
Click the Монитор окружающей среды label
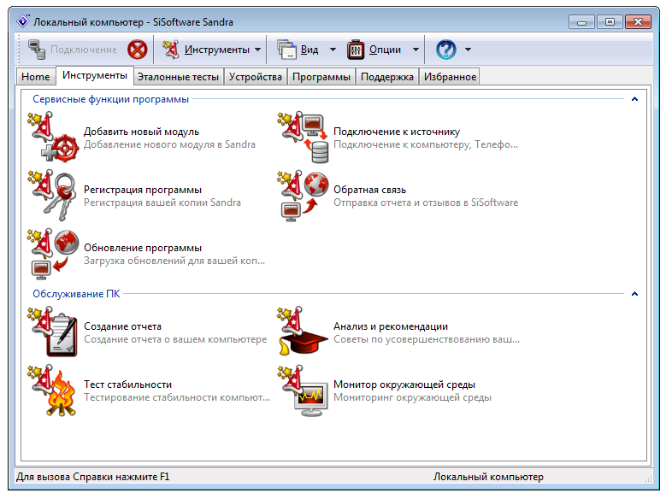pos(404,385)
